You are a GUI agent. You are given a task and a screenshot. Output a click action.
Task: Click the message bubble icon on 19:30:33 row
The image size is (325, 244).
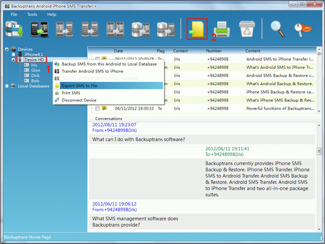[x=104, y=108]
